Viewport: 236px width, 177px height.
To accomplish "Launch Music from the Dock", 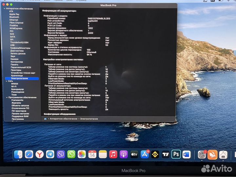I will [113, 154].
